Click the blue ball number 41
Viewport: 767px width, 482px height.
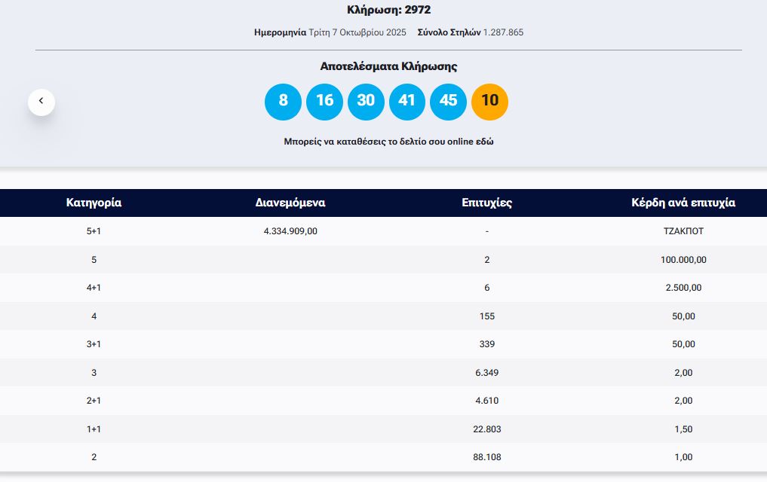(x=407, y=101)
